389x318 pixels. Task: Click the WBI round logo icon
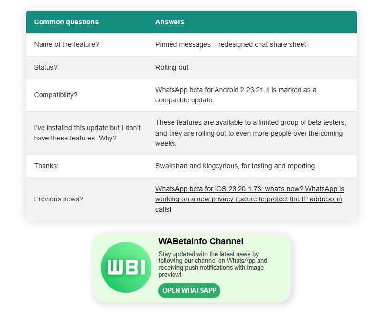click(x=126, y=267)
